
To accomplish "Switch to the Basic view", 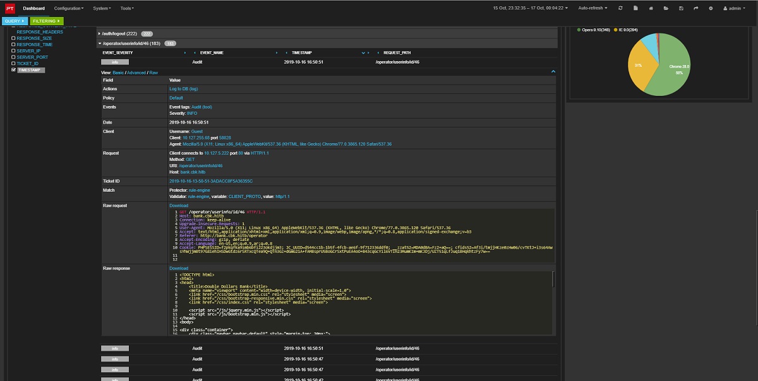I will coord(119,73).
